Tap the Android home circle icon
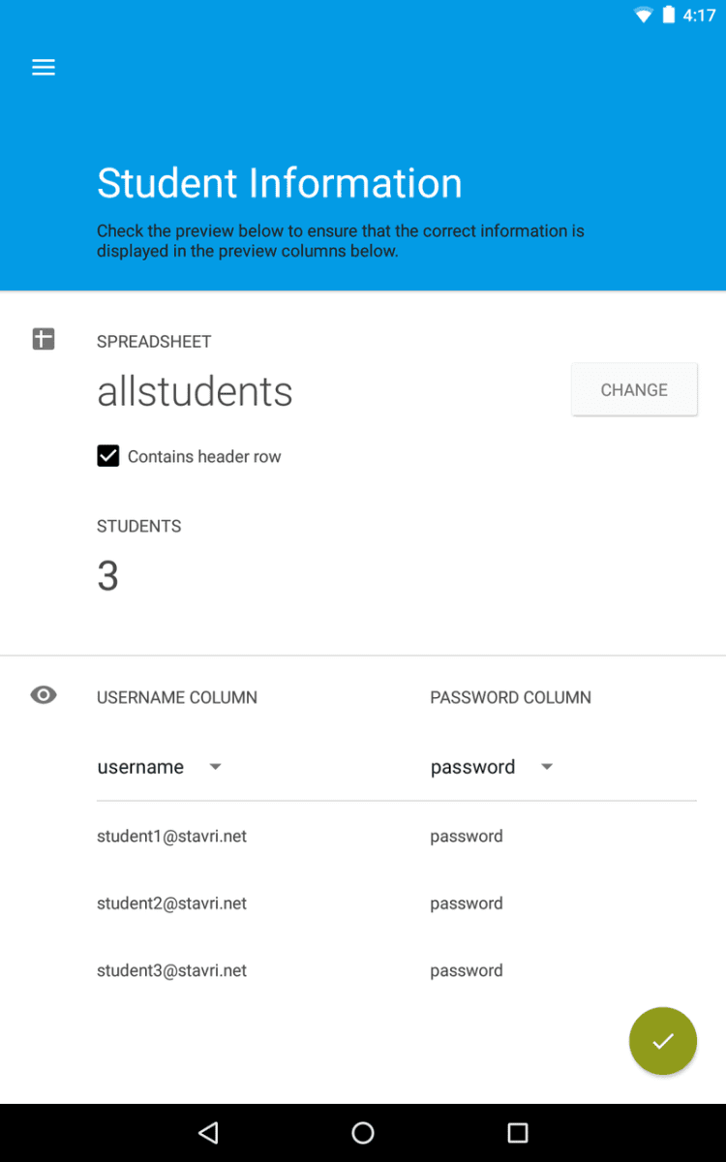 363,1132
